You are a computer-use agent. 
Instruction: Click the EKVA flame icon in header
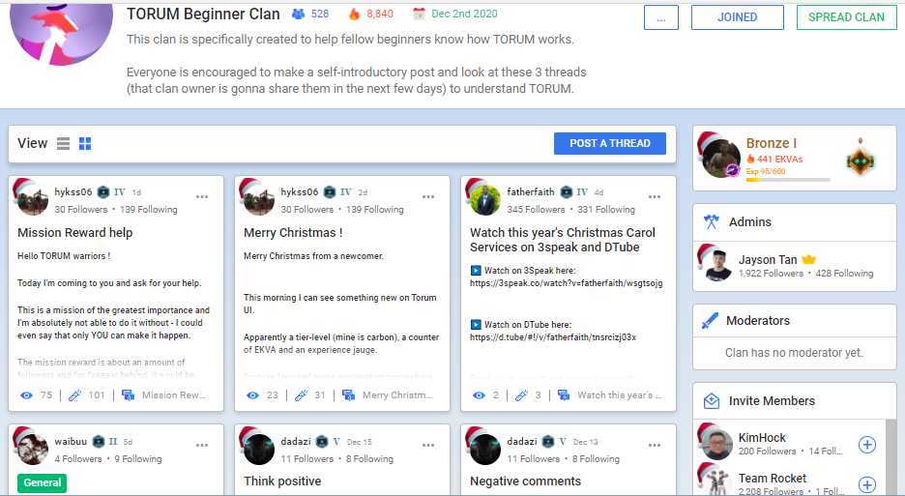[x=354, y=14]
